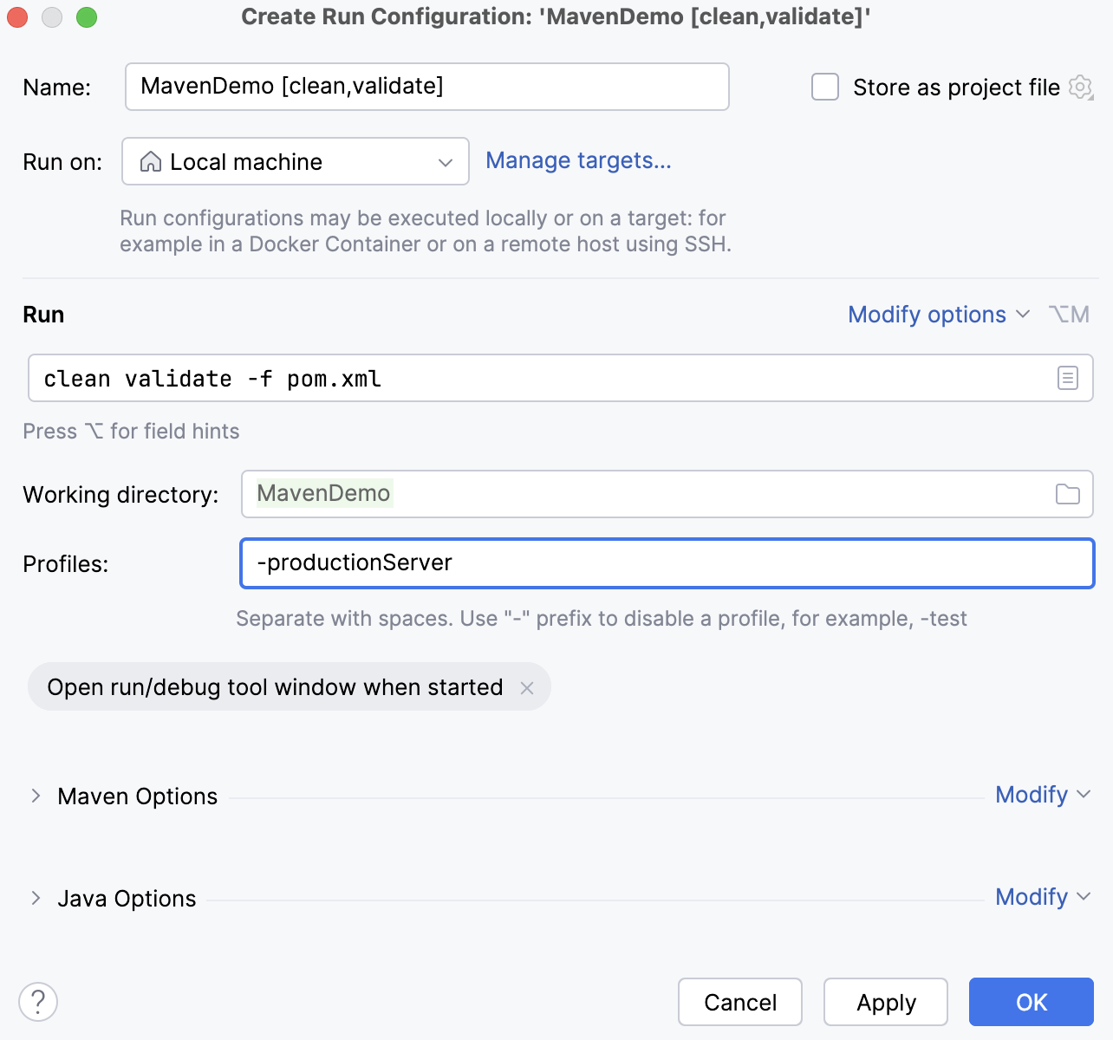Open Manage targets settings
This screenshot has width=1113, height=1040.
pyautogui.click(x=578, y=160)
